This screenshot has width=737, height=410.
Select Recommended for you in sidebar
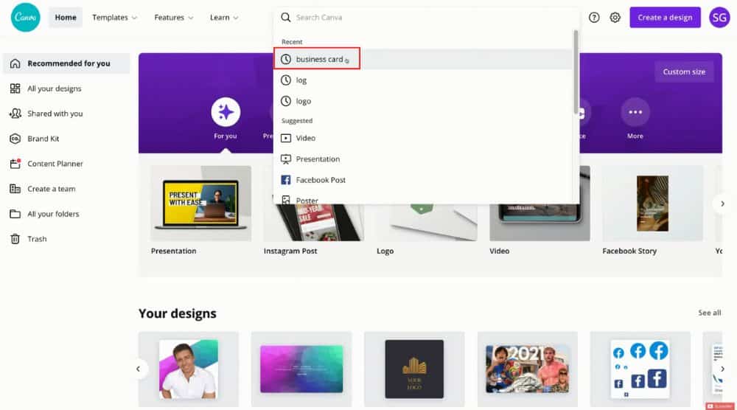[66, 63]
